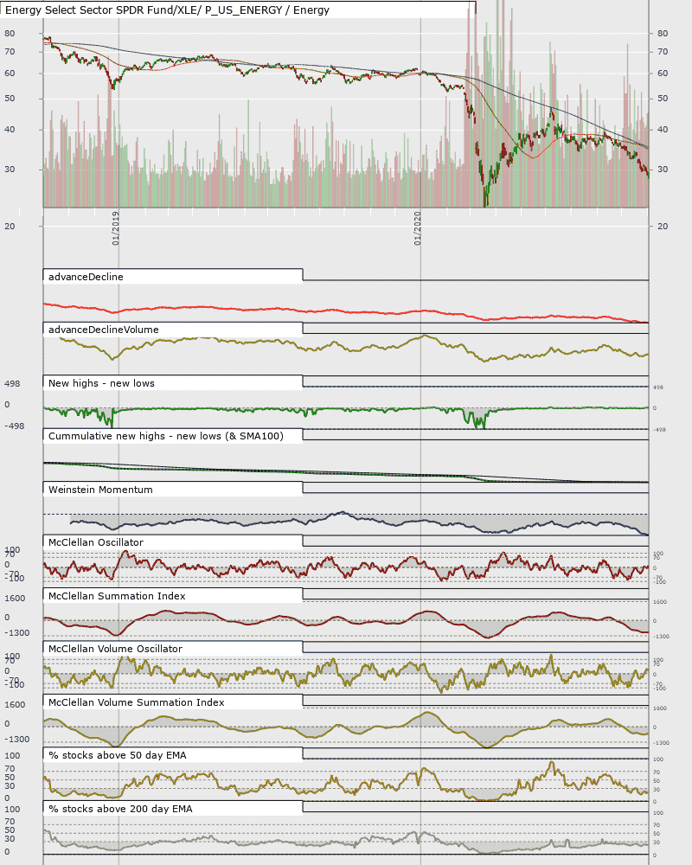Select the McClellan Volume Summation Index label

pos(137,702)
